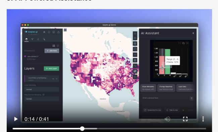Click the bug report icon in the kepler.gl header
Image resolution: width=218 pixels, height=132 pixels.
[44, 32]
